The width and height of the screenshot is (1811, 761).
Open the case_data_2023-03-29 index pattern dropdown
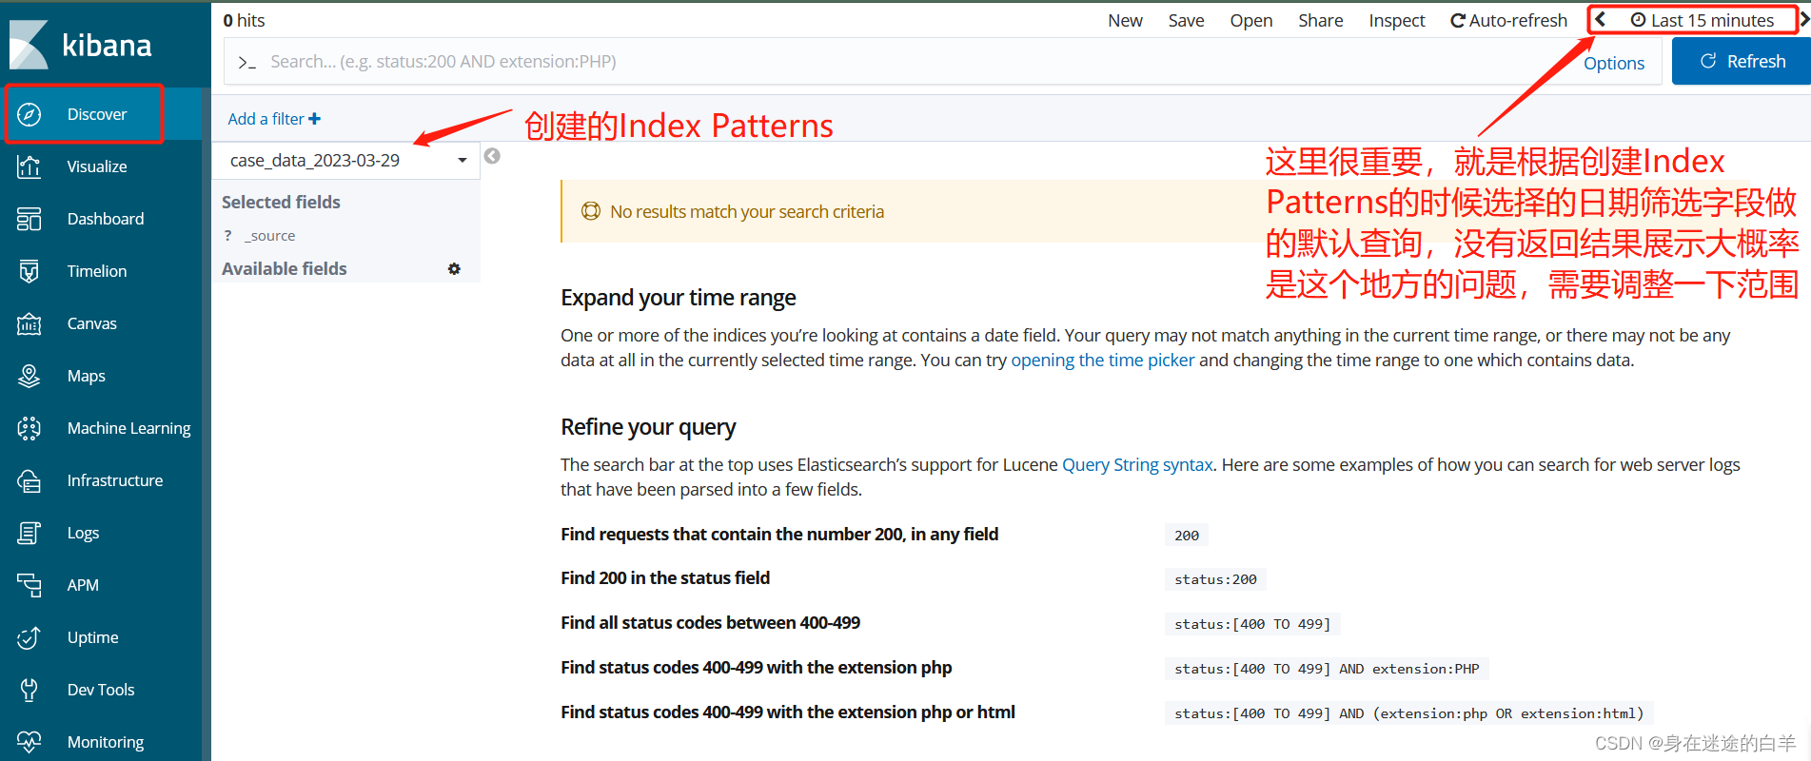pos(347,160)
